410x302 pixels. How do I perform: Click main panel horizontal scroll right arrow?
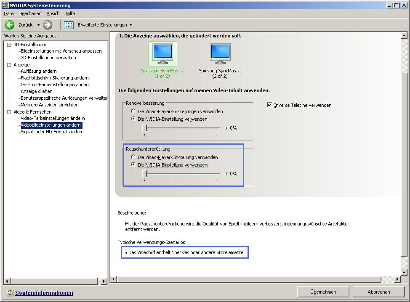pos(397,279)
